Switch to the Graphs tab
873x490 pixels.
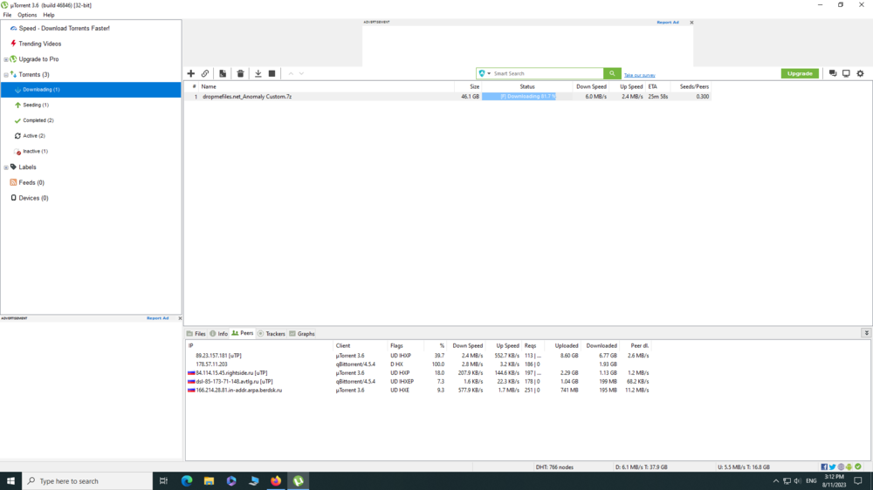302,334
